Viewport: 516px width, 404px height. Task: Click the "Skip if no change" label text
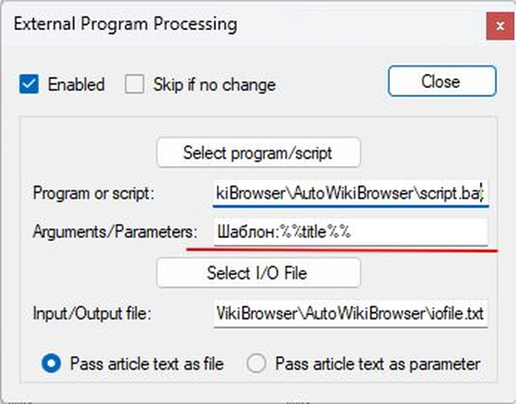214,85
